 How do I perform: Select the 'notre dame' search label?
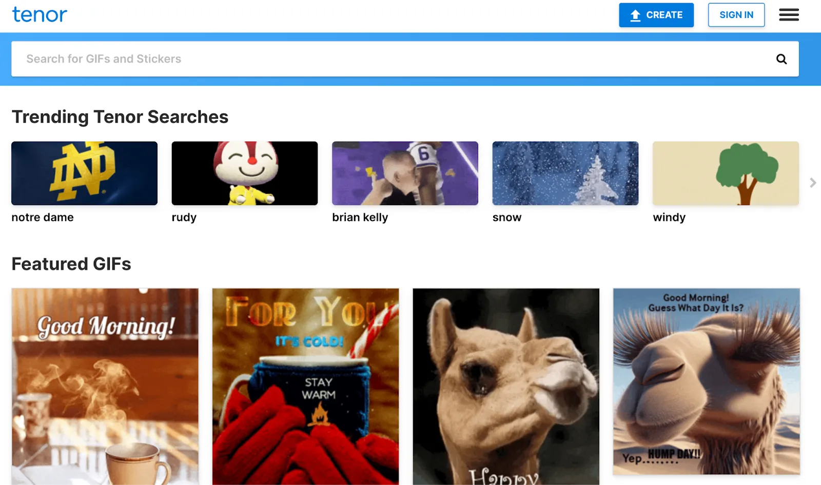pyautogui.click(x=43, y=217)
